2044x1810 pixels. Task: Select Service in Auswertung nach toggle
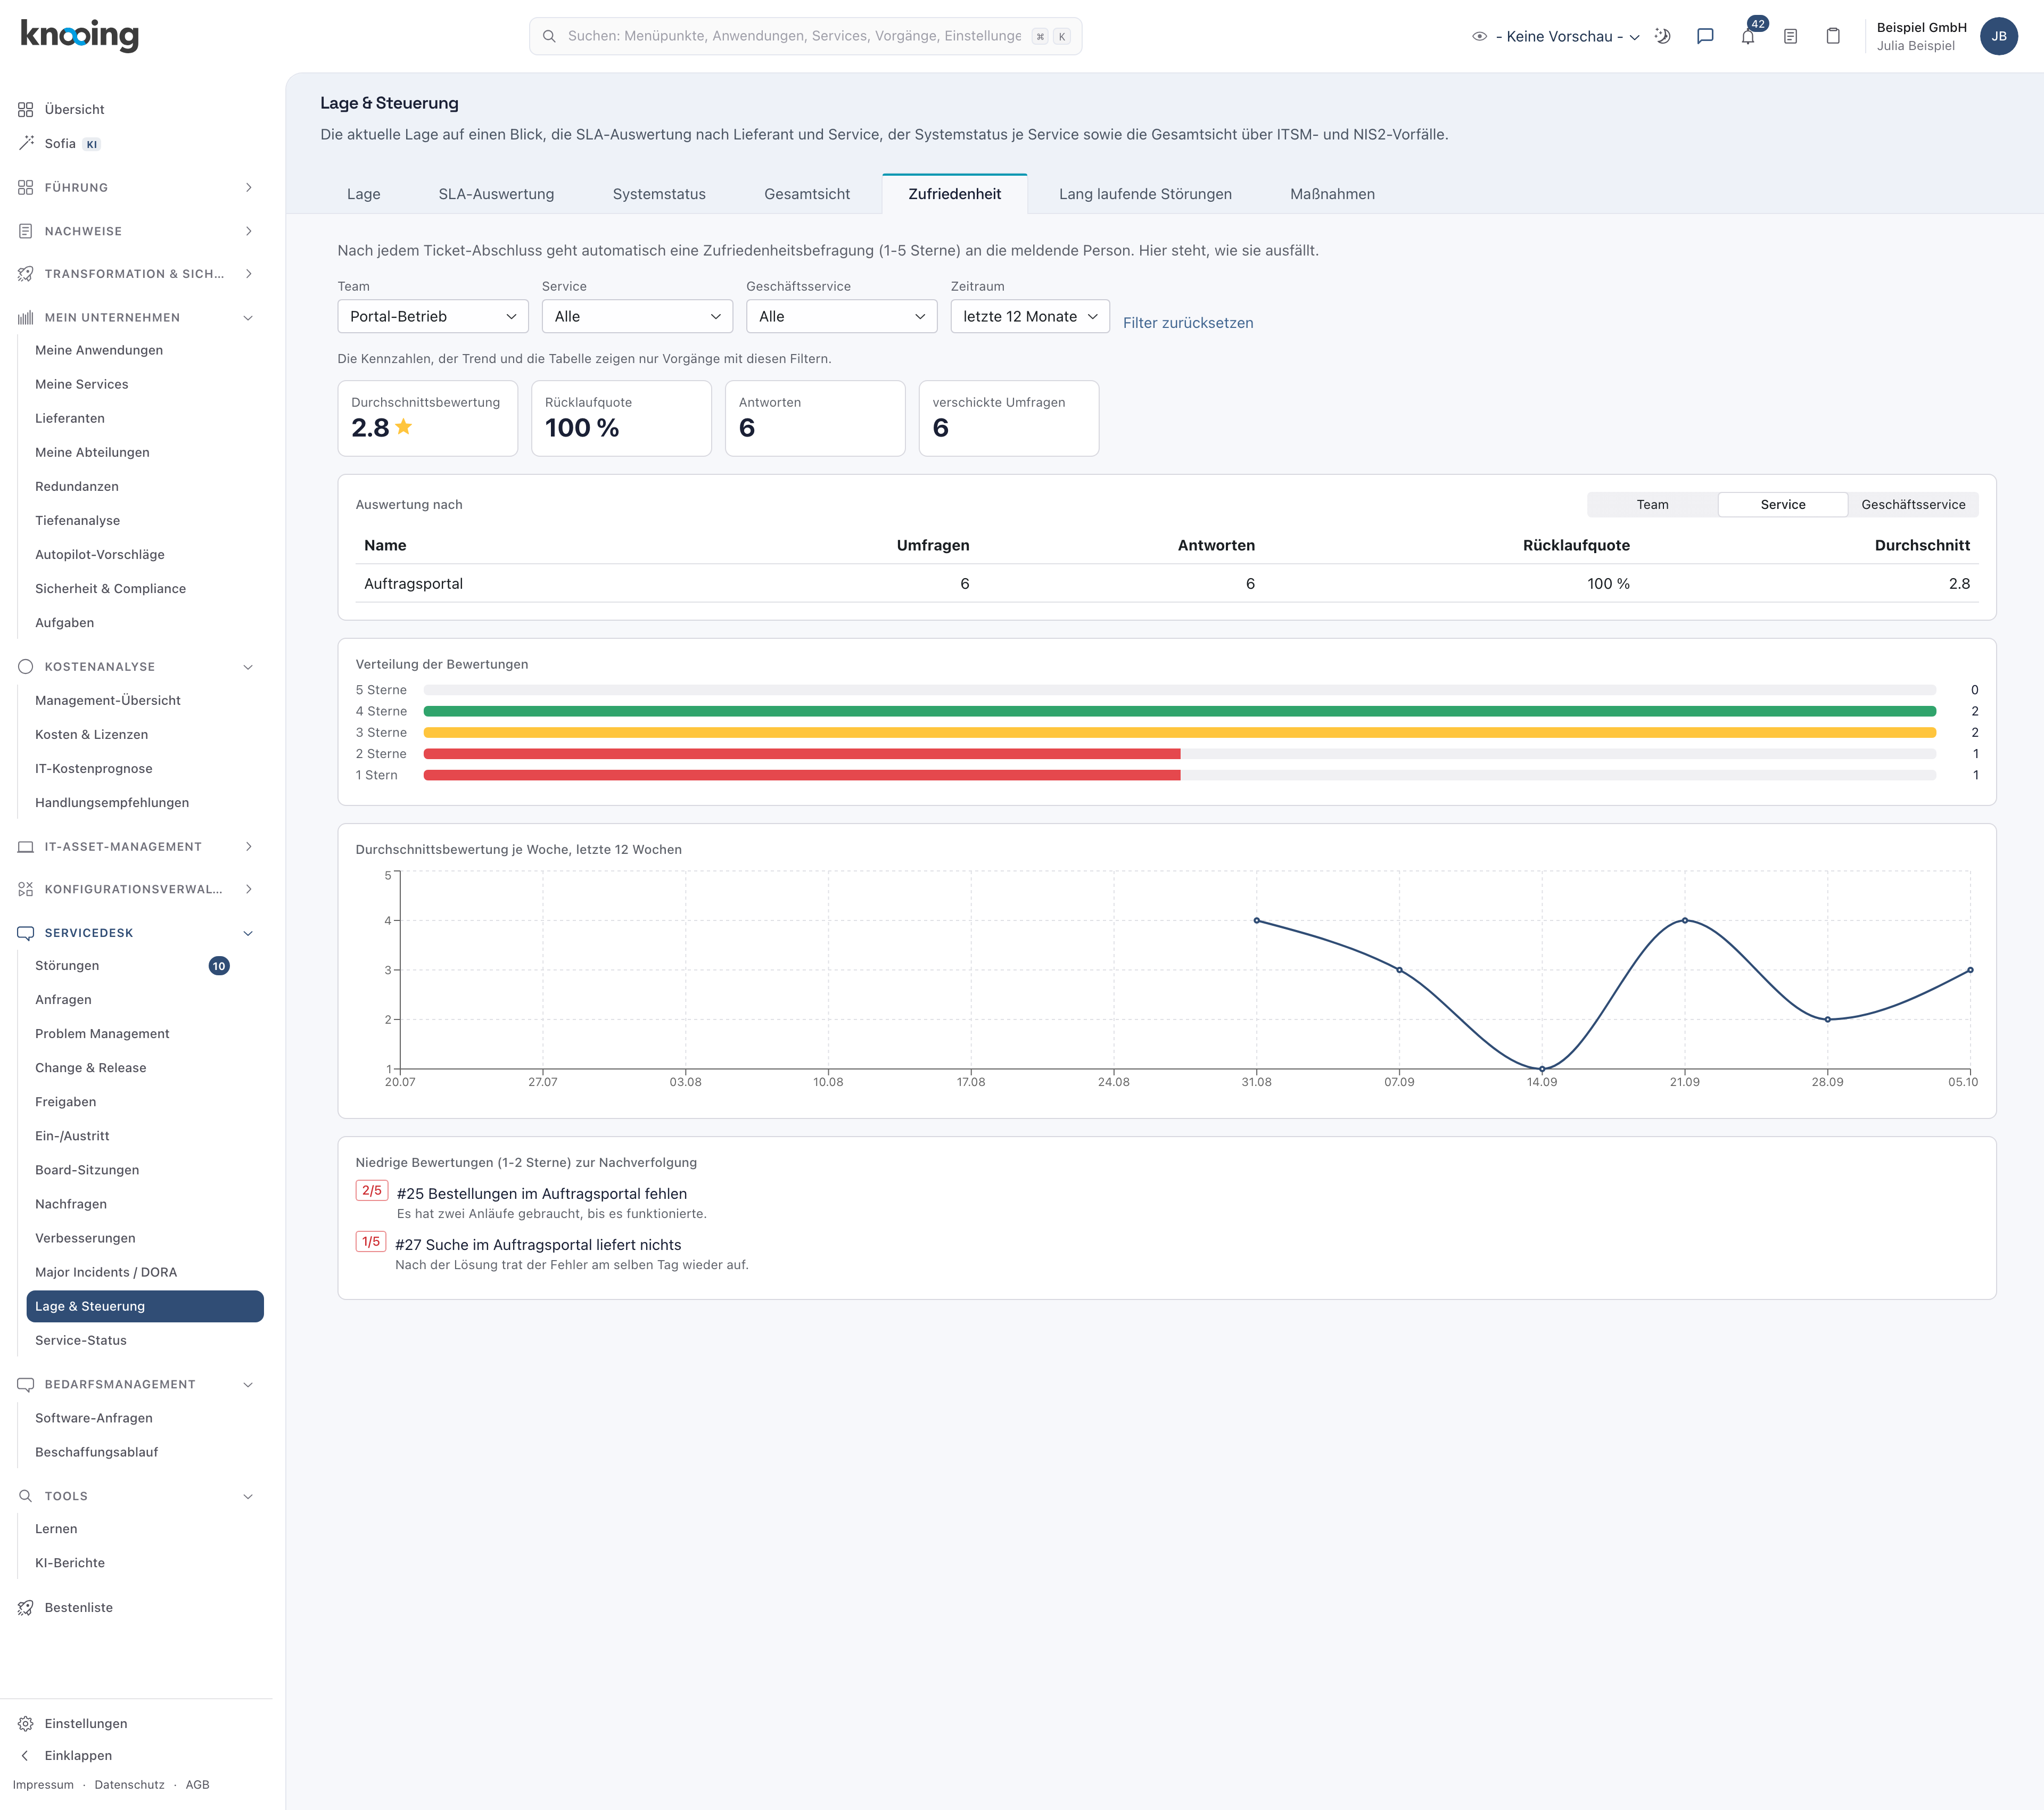point(1782,504)
